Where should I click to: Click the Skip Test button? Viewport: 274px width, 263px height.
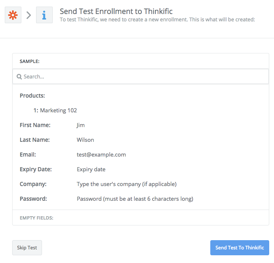pyautogui.click(x=27, y=248)
